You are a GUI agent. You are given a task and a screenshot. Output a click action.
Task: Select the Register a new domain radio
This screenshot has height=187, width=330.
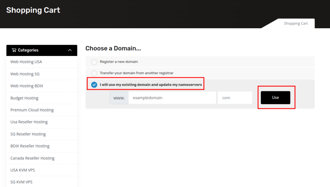pyautogui.click(x=94, y=62)
